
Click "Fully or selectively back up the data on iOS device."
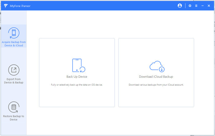tap(77, 85)
